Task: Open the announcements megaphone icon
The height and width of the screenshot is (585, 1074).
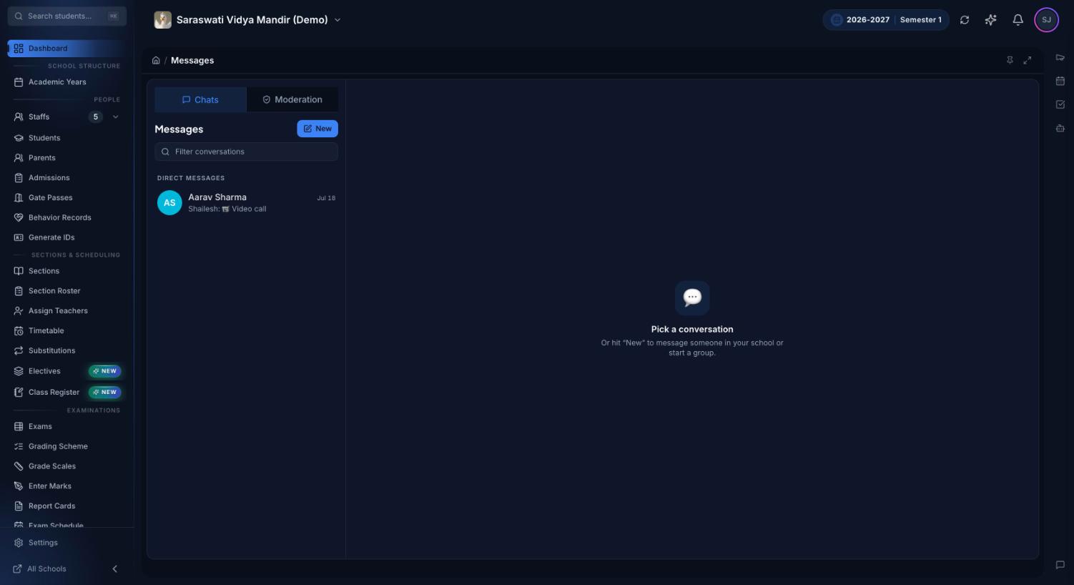Action: click(1060, 58)
